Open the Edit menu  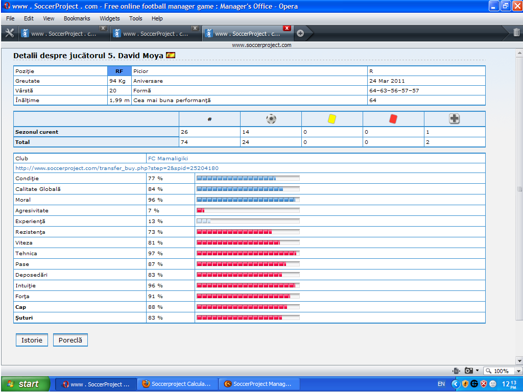click(x=29, y=18)
